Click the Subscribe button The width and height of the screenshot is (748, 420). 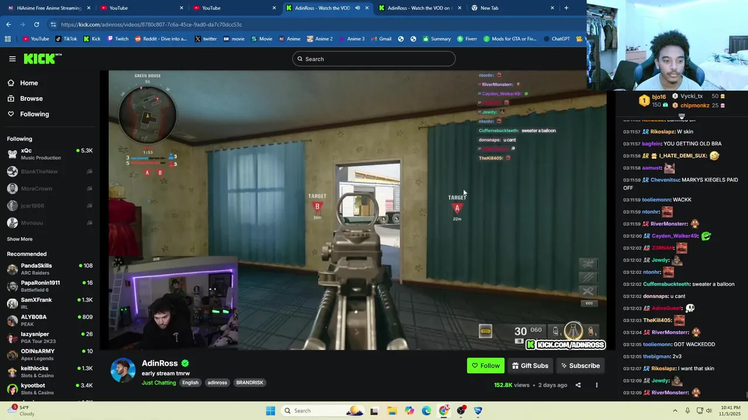580,366
